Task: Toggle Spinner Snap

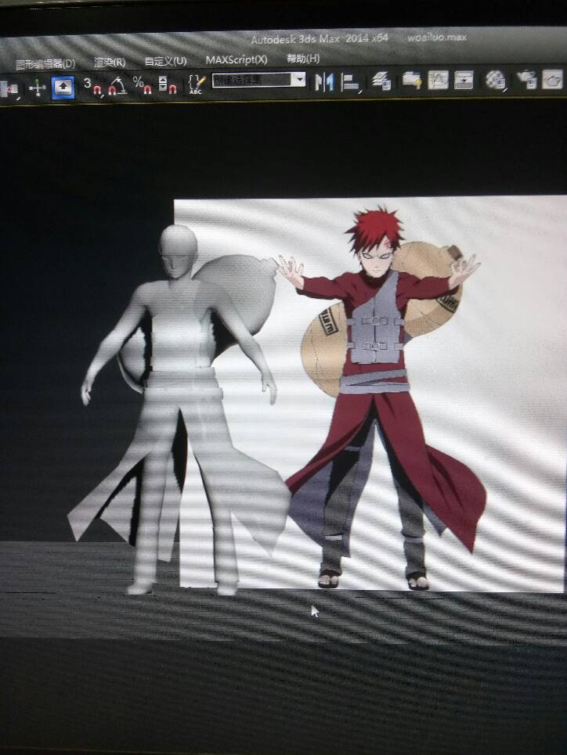Action: click(x=168, y=84)
